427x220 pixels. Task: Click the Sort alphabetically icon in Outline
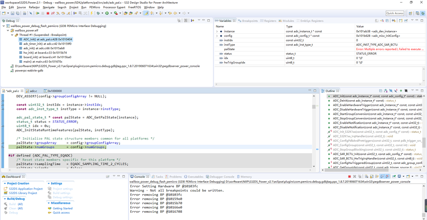(386, 90)
